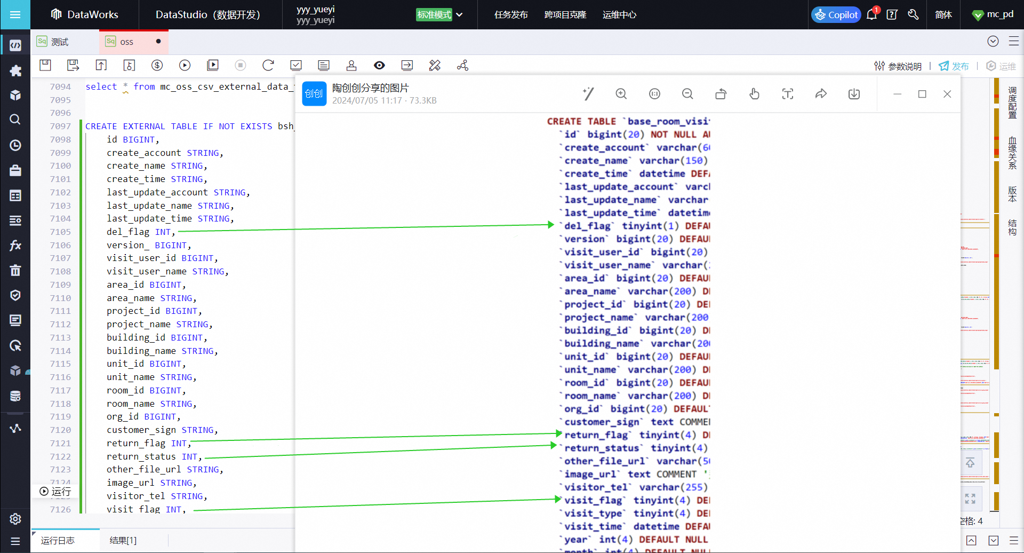Click the lock/steal edit icon

coord(129,65)
